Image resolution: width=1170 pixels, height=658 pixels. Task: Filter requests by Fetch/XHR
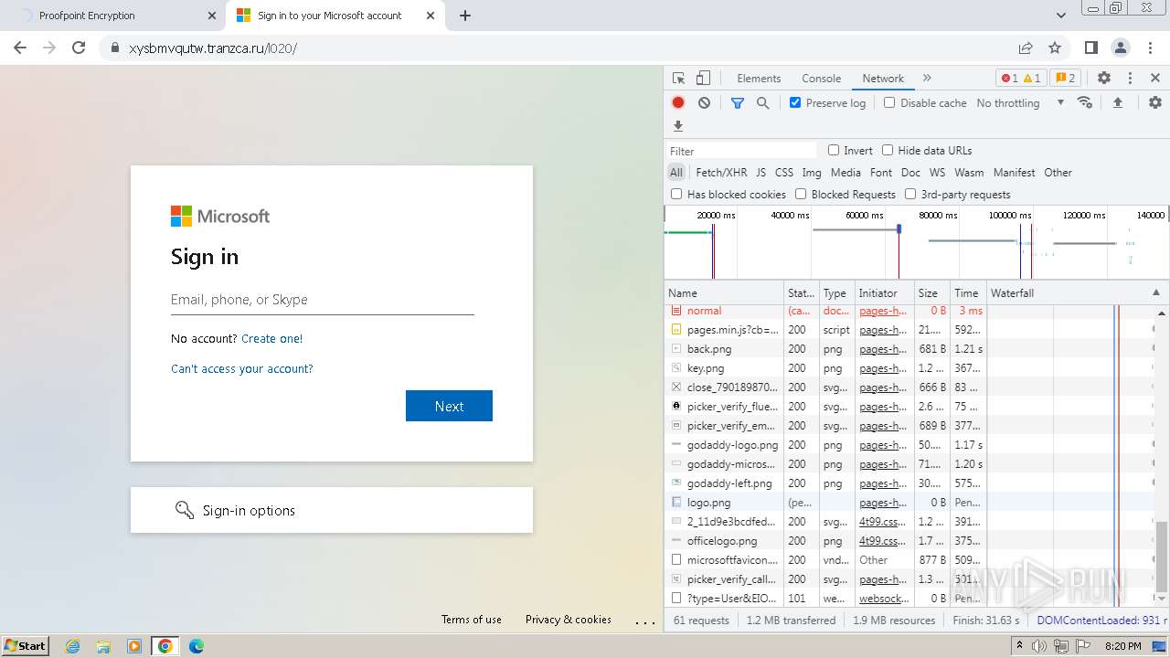[x=721, y=172]
